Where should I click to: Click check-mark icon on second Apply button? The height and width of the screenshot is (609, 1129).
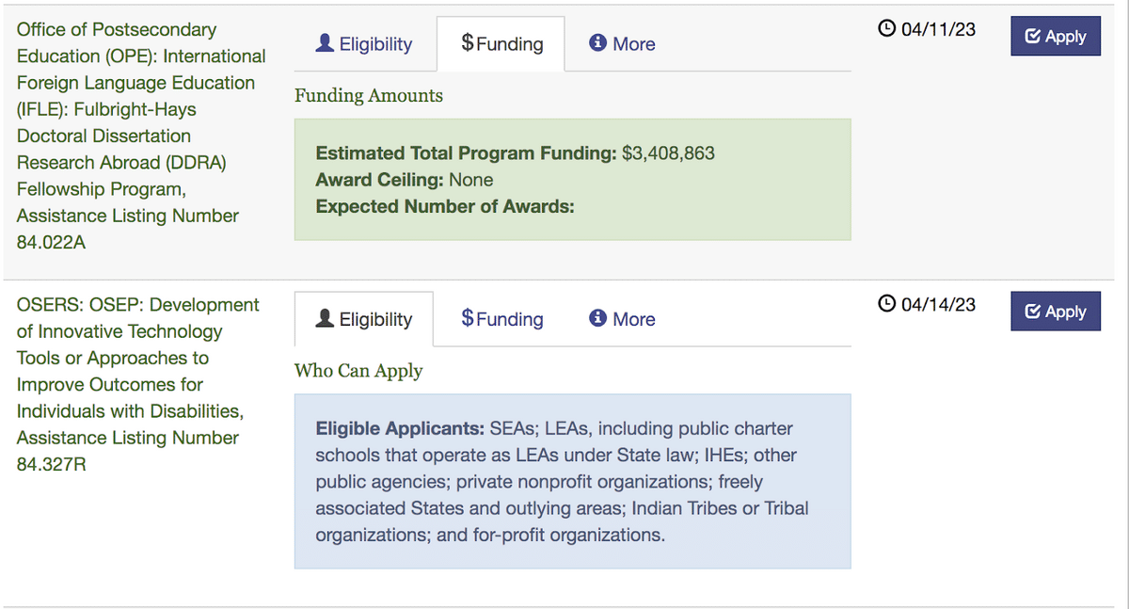point(1032,312)
